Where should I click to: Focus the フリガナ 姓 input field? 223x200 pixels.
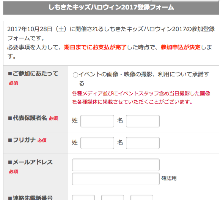pyautogui.click(x=97, y=143)
